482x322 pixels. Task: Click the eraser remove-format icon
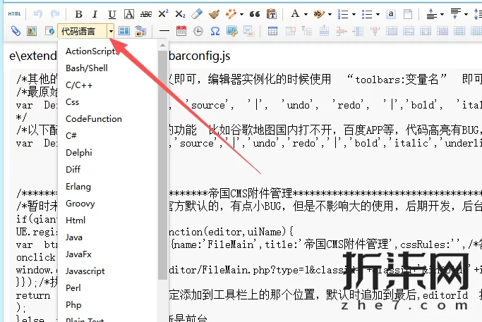coord(197,14)
